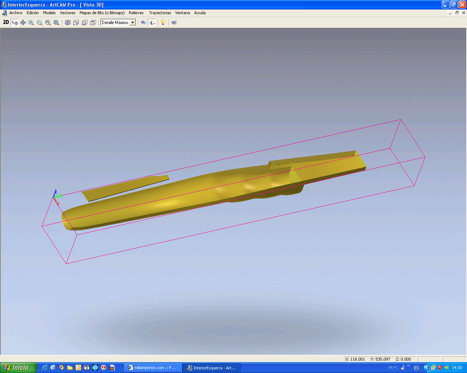Screen dimensions: 467x373
Task: Click the yellow 3D relief model
Action: (x=182, y=197)
